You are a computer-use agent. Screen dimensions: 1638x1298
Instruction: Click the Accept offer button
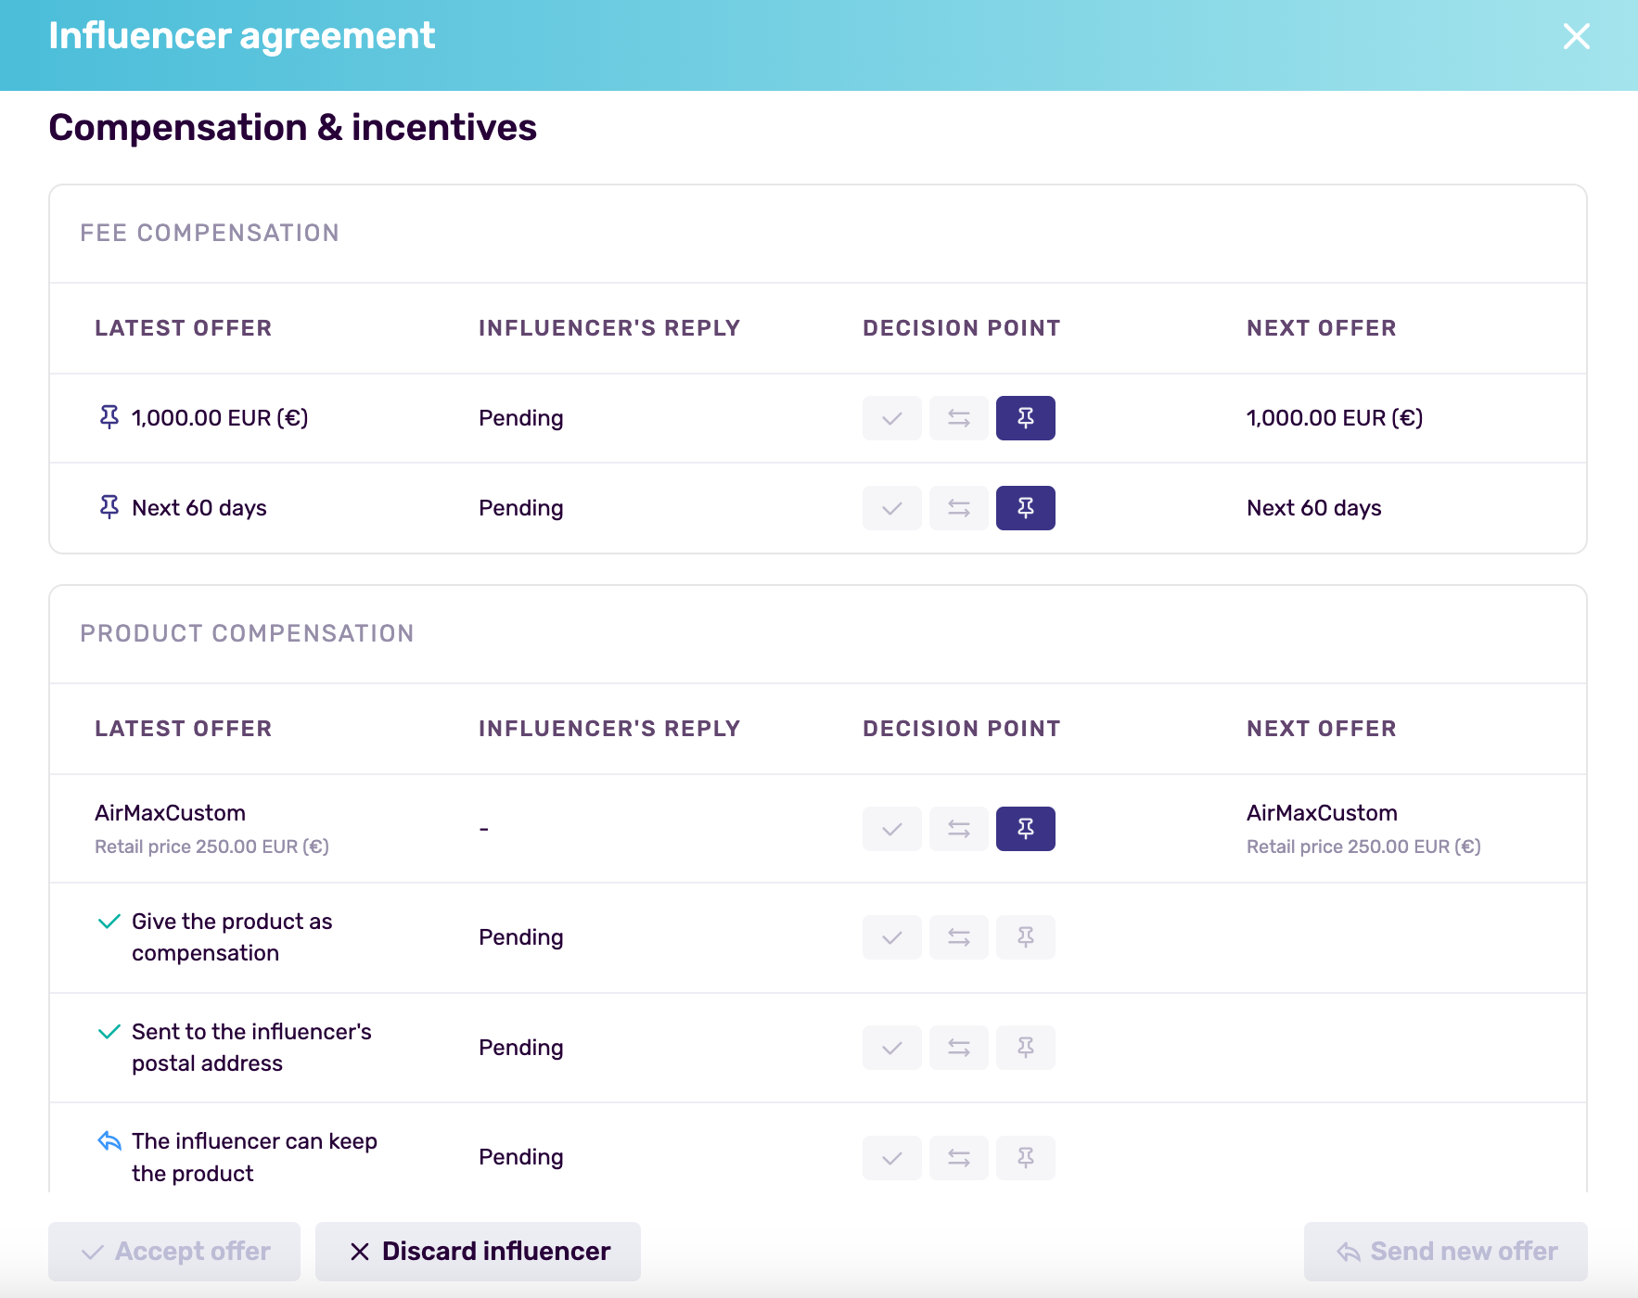tap(174, 1252)
